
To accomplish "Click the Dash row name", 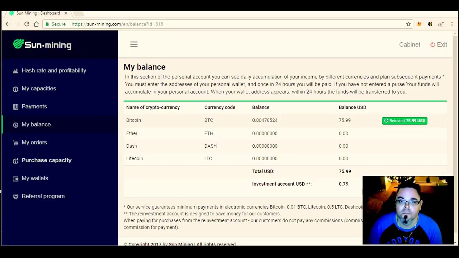I will [132, 146].
